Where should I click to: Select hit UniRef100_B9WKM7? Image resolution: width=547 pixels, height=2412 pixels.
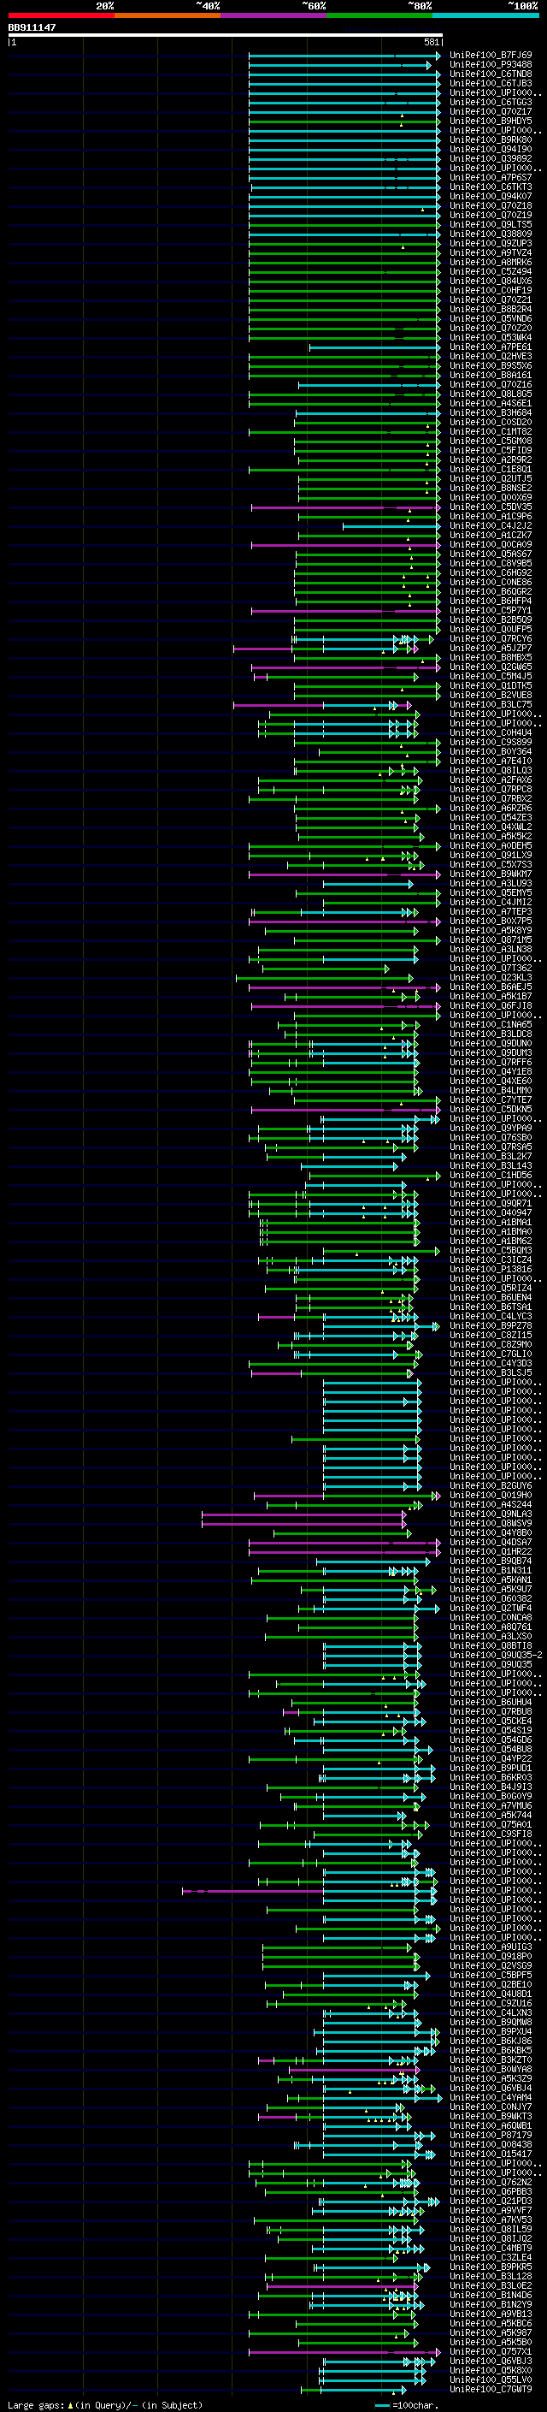tap(491, 874)
